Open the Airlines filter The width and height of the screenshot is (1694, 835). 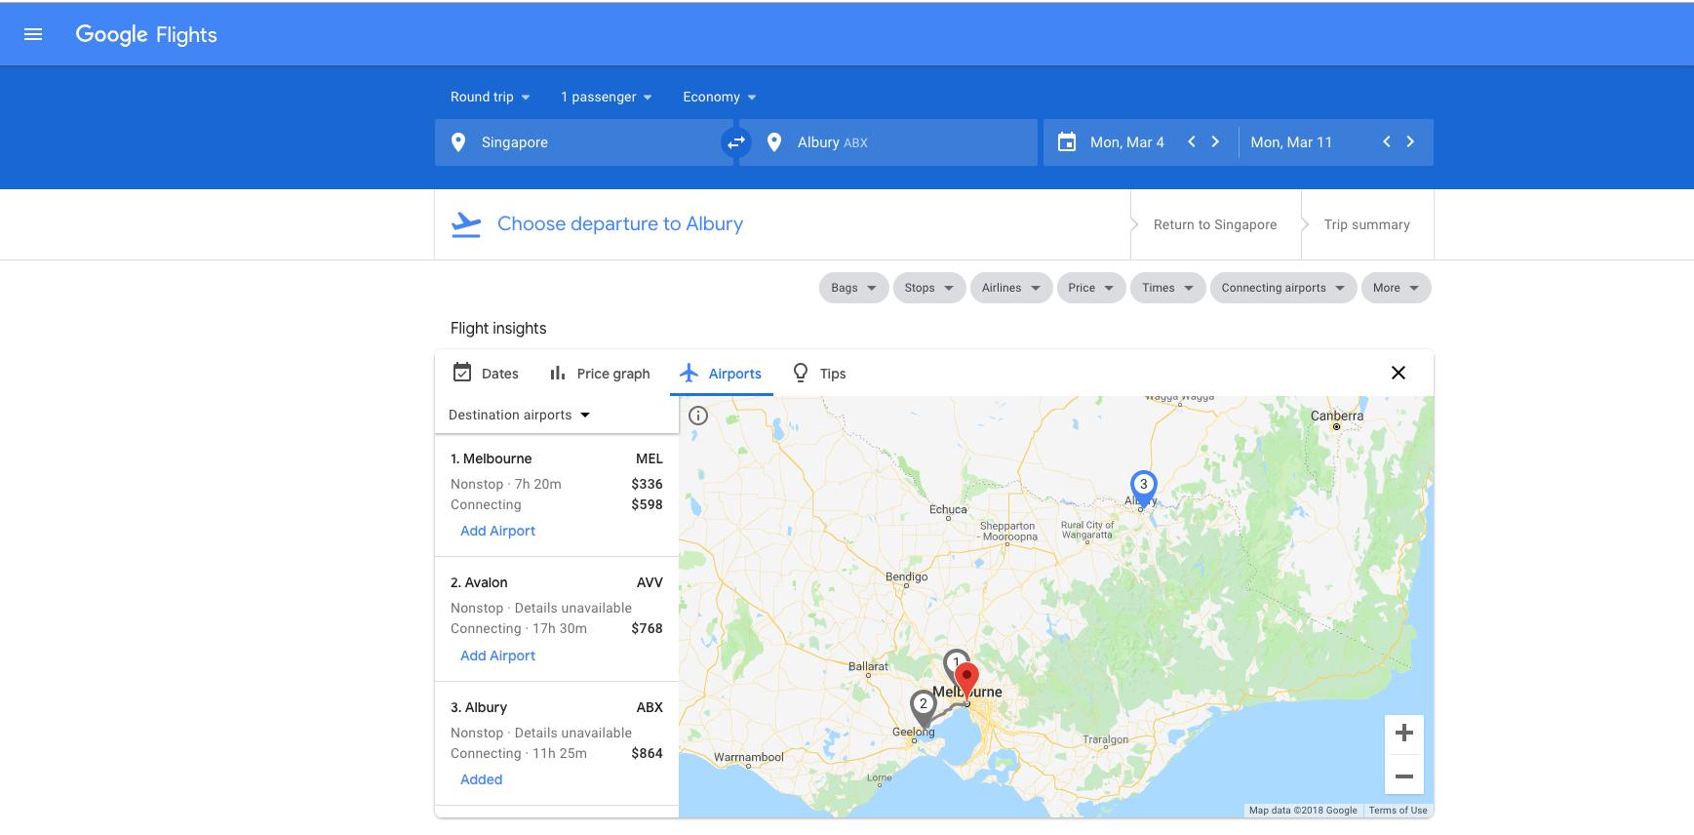1011,288
